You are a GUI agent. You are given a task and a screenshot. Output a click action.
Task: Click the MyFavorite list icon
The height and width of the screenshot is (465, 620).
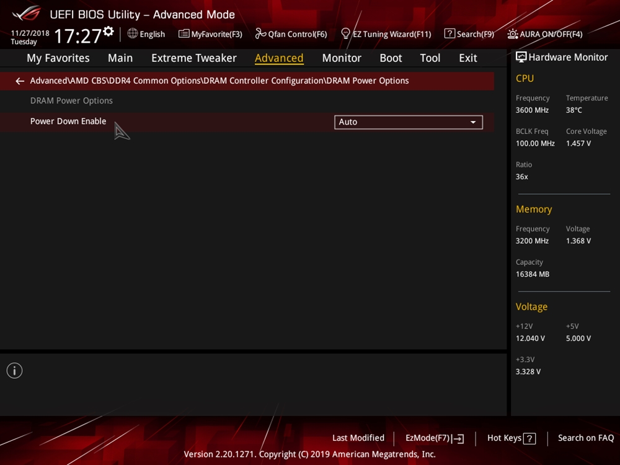click(x=184, y=33)
